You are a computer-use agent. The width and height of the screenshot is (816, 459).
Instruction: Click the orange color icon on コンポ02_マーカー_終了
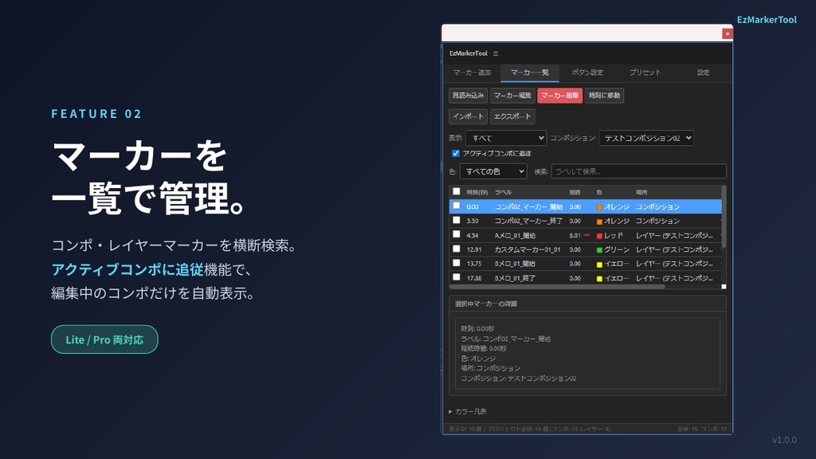599,221
